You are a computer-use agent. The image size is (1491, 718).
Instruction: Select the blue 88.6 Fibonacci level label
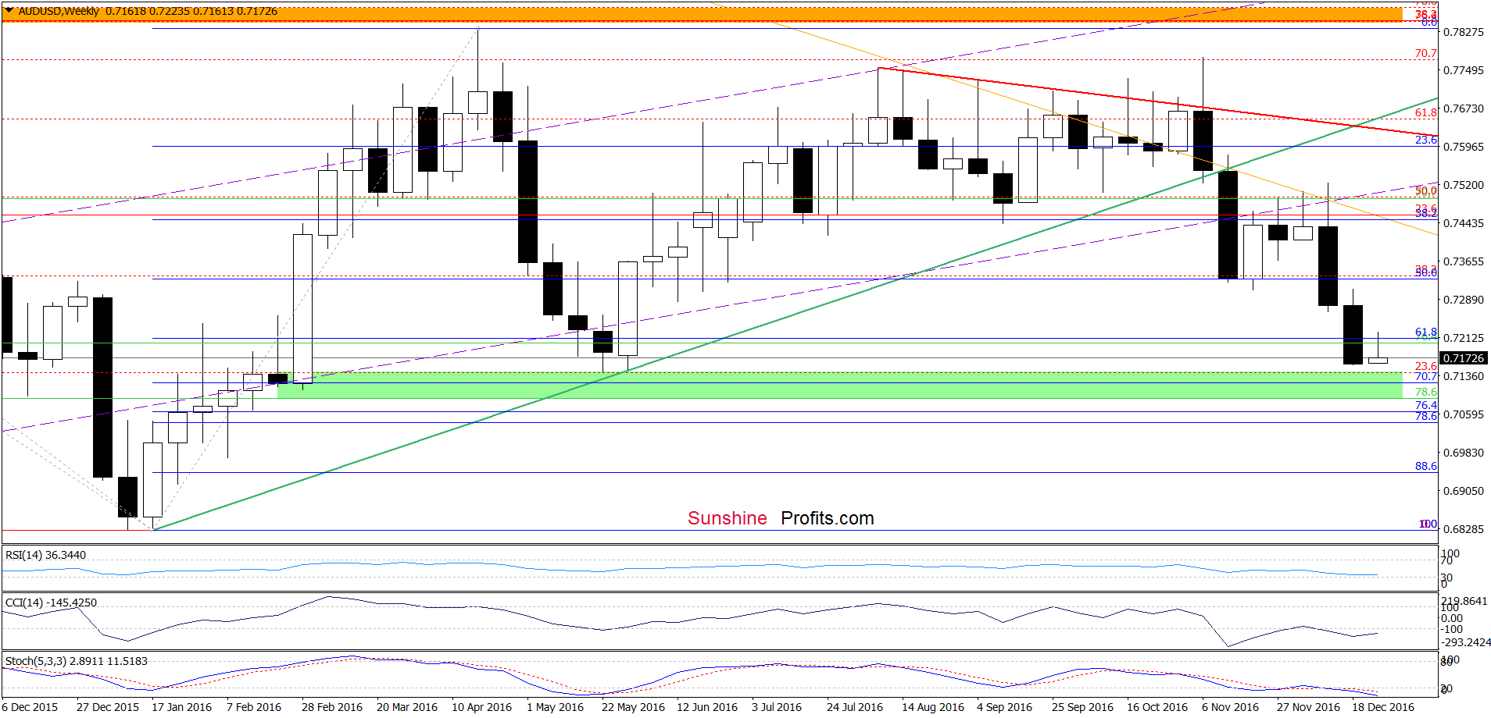tap(1425, 466)
